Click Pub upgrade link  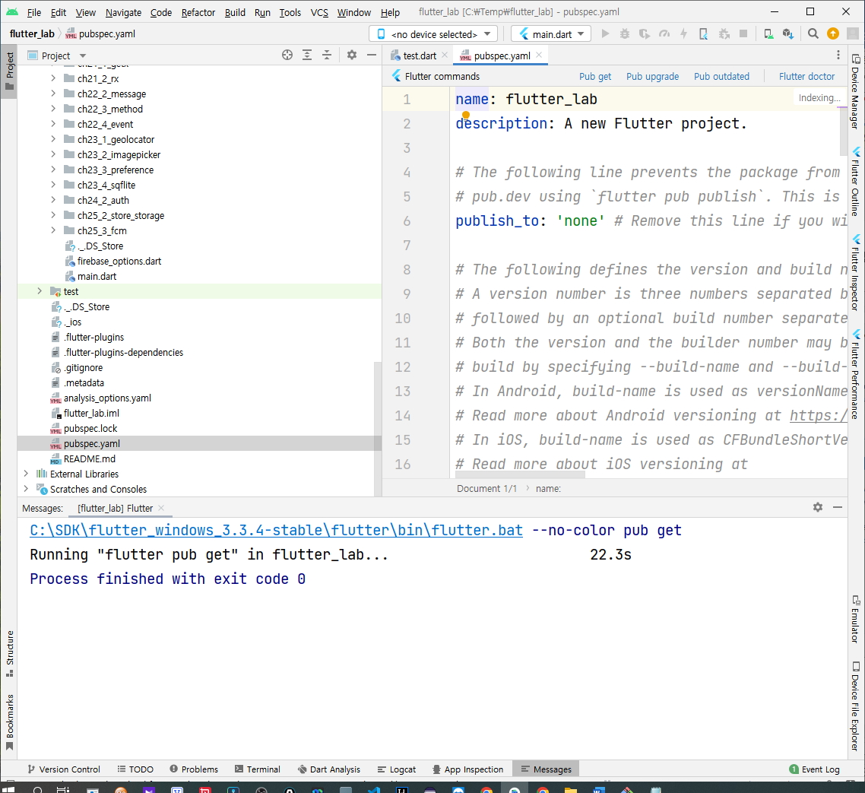[x=652, y=76]
